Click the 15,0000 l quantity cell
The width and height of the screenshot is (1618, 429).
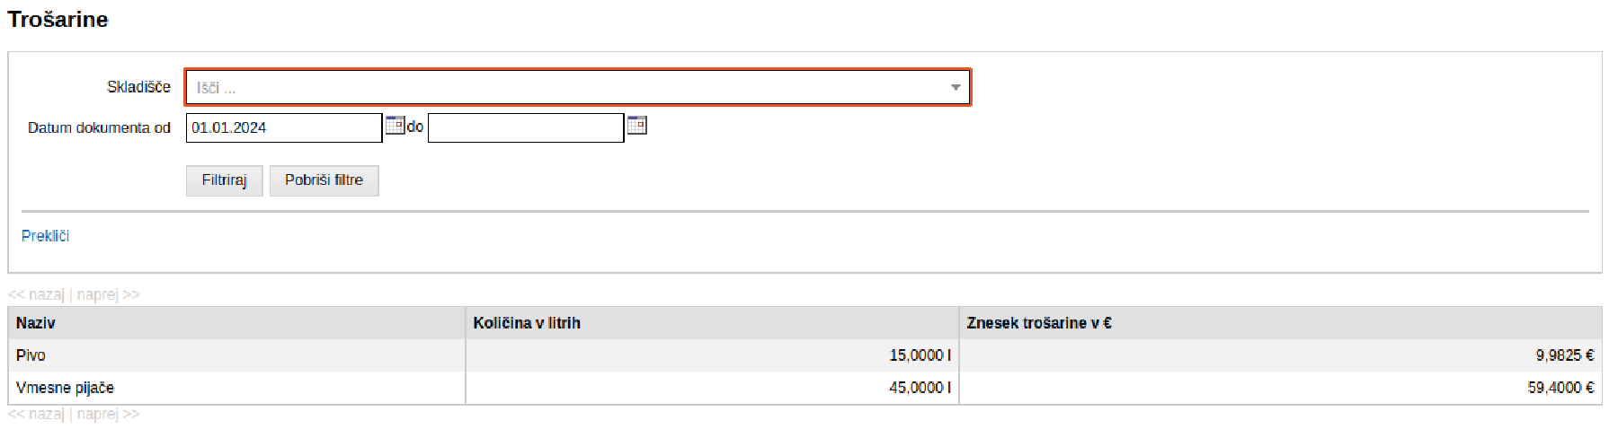[x=920, y=355]
